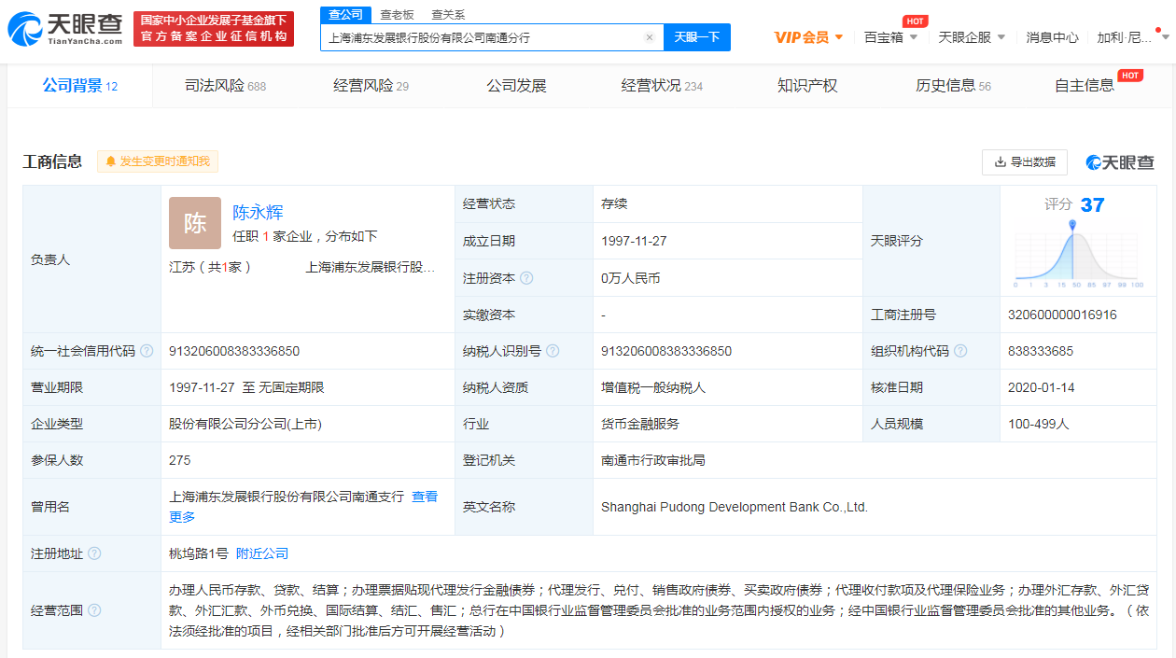The height and width of the screenshot is (658, 1176).
Task: Select the 查公司 search tab
Action: (346, 15)
